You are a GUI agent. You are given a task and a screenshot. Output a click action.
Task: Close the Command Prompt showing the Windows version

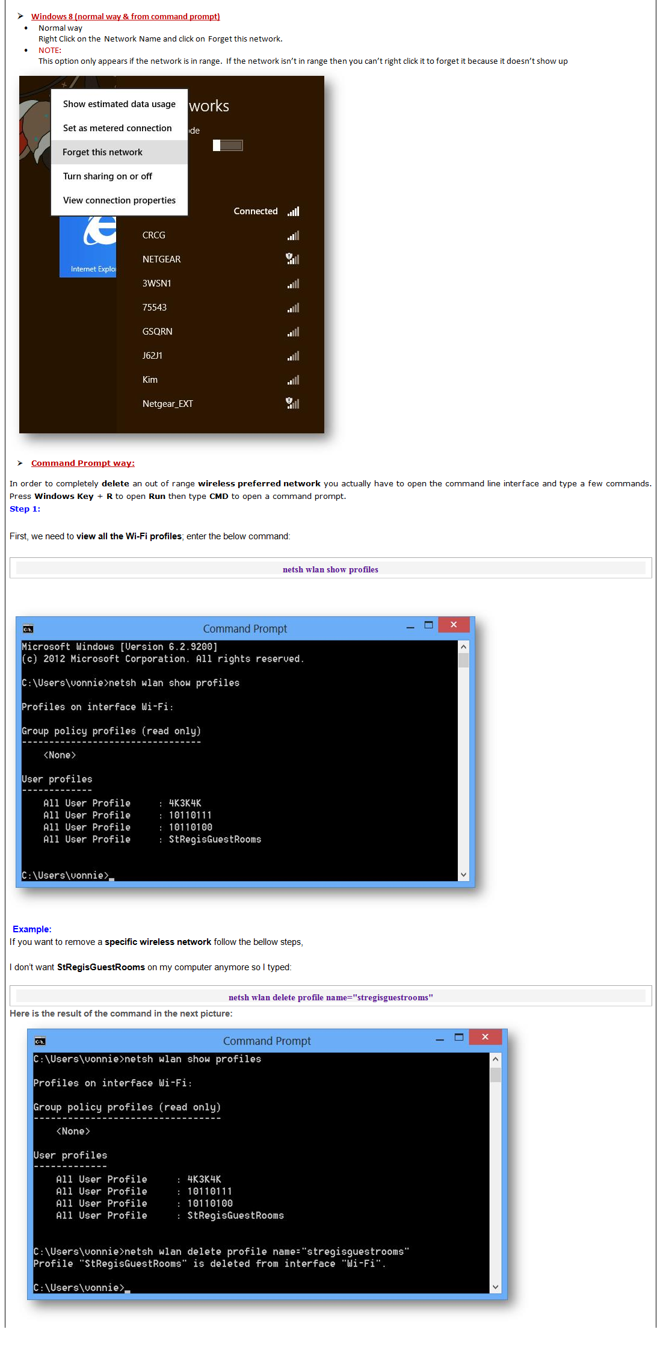454,625
